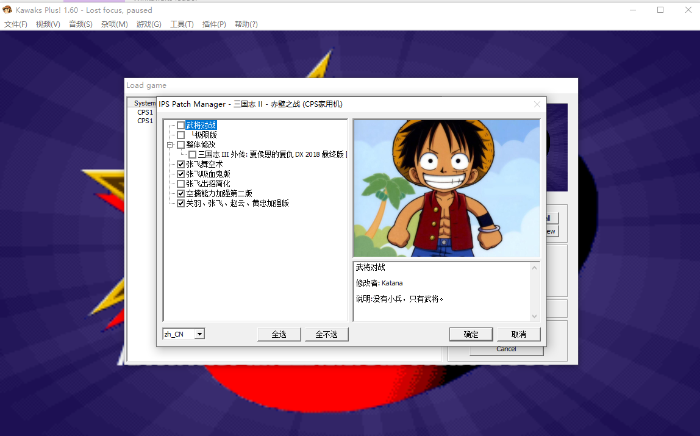Collapse the 整体修改 tree node
Image resolution: width=700 pixels, height=436 pixels.
click(170, 145)
